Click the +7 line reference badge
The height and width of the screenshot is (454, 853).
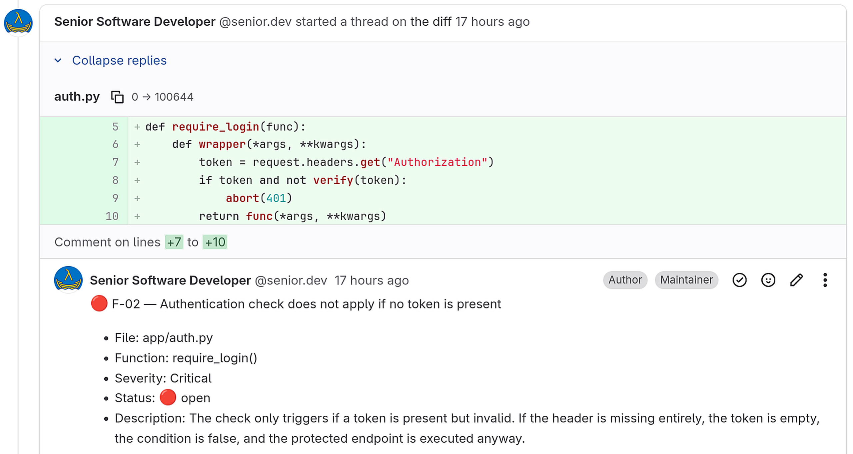[174, 242]
